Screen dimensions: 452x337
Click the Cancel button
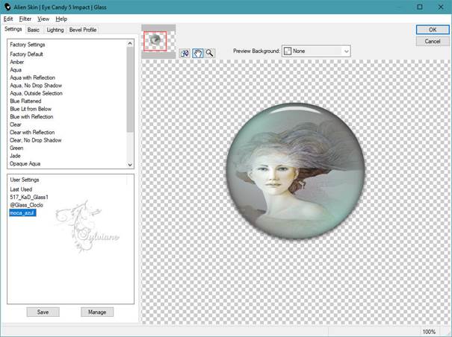tap(433, 41)
